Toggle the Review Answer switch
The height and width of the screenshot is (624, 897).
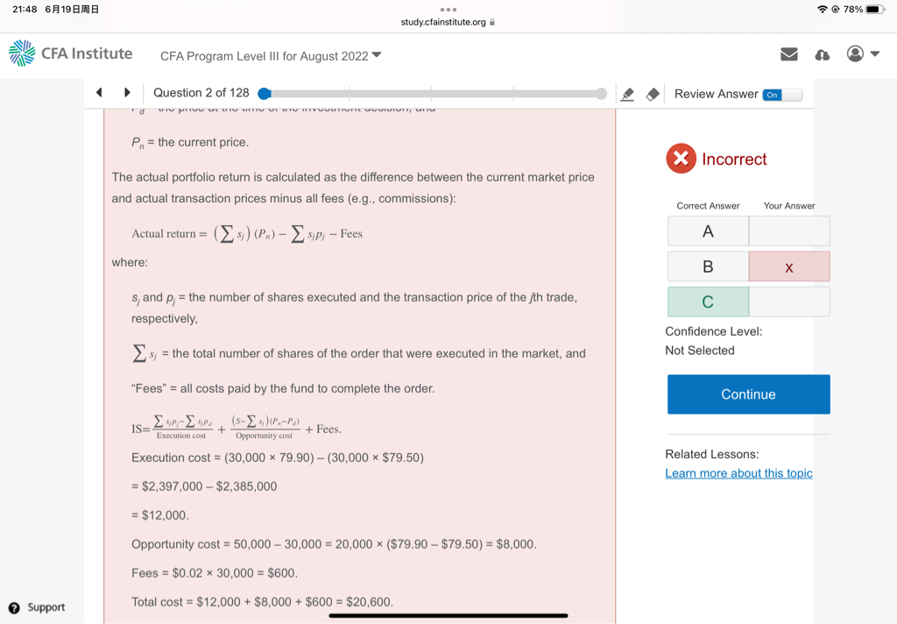(x=781, y=95)
